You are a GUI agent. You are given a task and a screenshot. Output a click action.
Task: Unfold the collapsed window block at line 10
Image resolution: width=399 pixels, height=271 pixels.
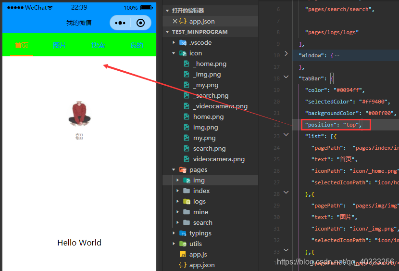(286, 53)
